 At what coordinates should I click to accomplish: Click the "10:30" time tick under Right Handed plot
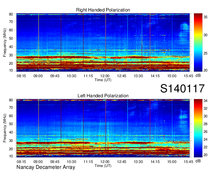click(71, 76)
